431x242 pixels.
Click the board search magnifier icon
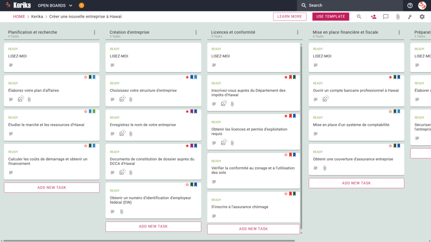click(359, 16)
